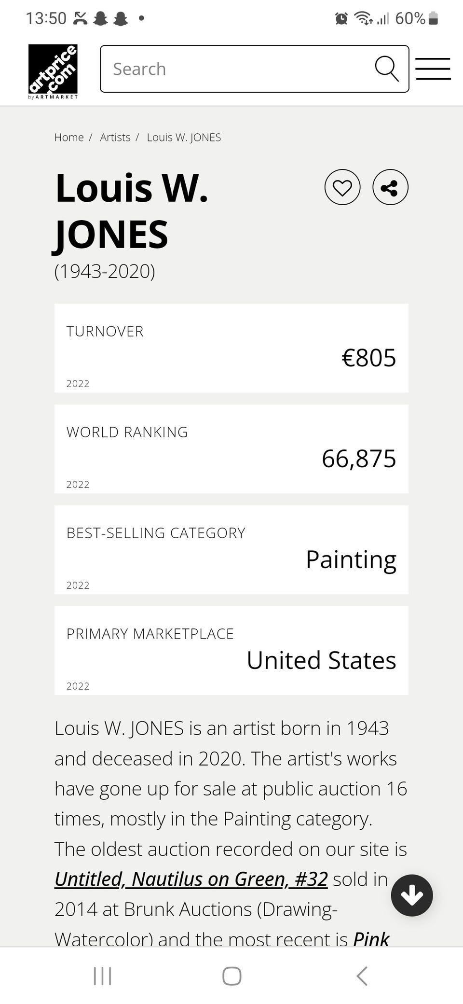The height and width of the screenshot is (1004, 463).
Task: Tap the Android back button
Action: click(362, 976)
